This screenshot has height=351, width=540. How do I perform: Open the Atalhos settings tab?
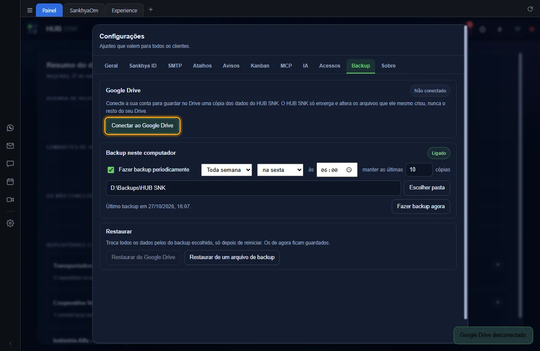(x=202, y=66)
